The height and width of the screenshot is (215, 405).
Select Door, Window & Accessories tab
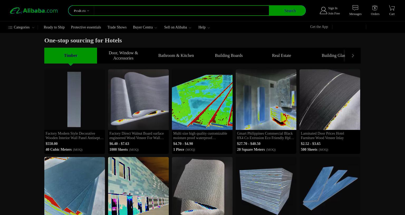point(123,56)
